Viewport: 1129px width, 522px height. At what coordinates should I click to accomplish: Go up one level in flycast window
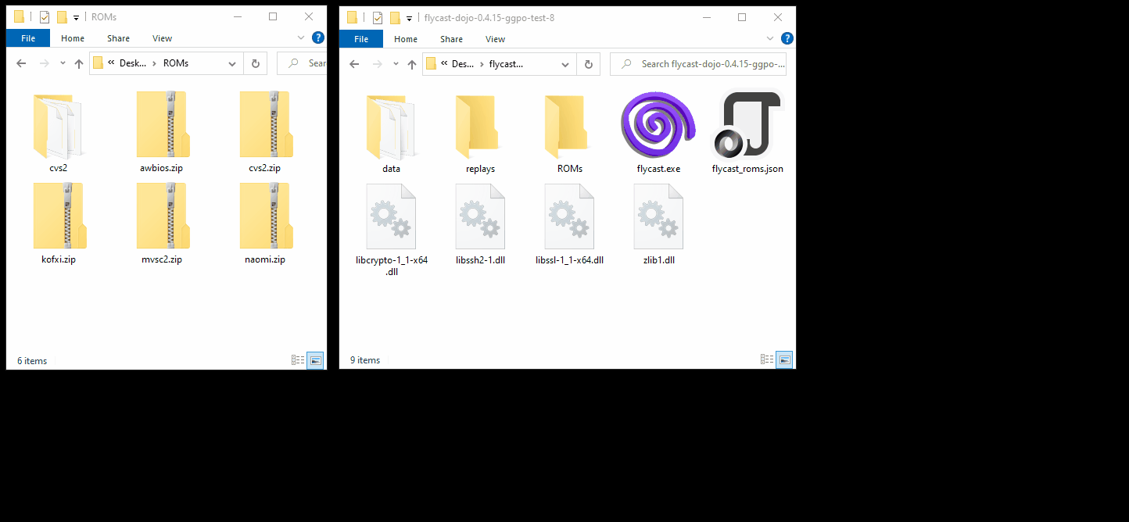412,63
